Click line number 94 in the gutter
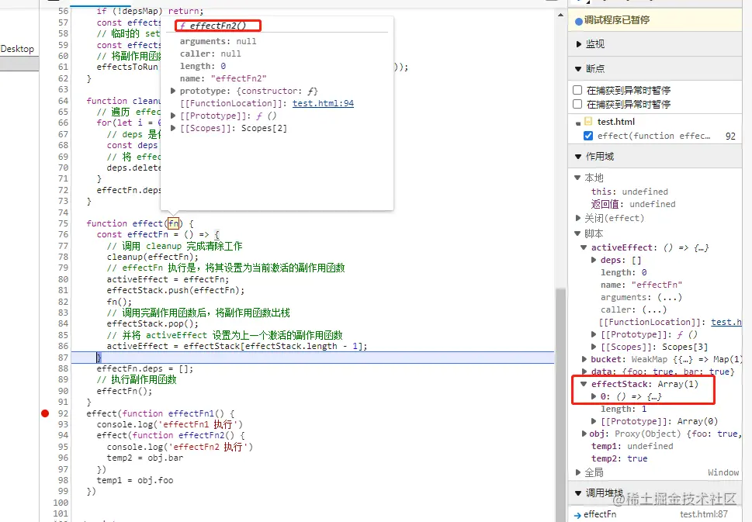 coord(64,435)
